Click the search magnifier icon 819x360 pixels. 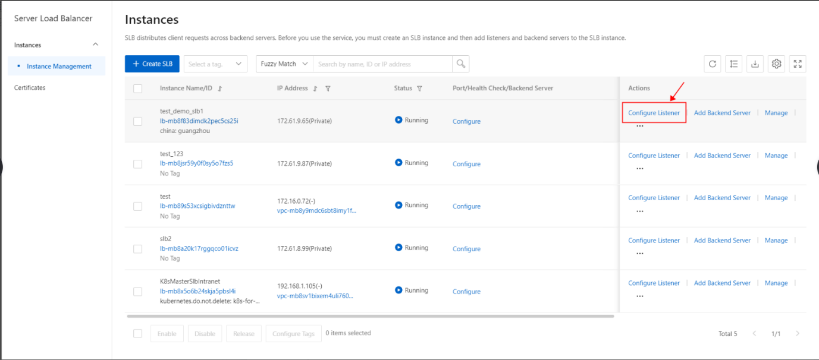[x=460, y=64]
